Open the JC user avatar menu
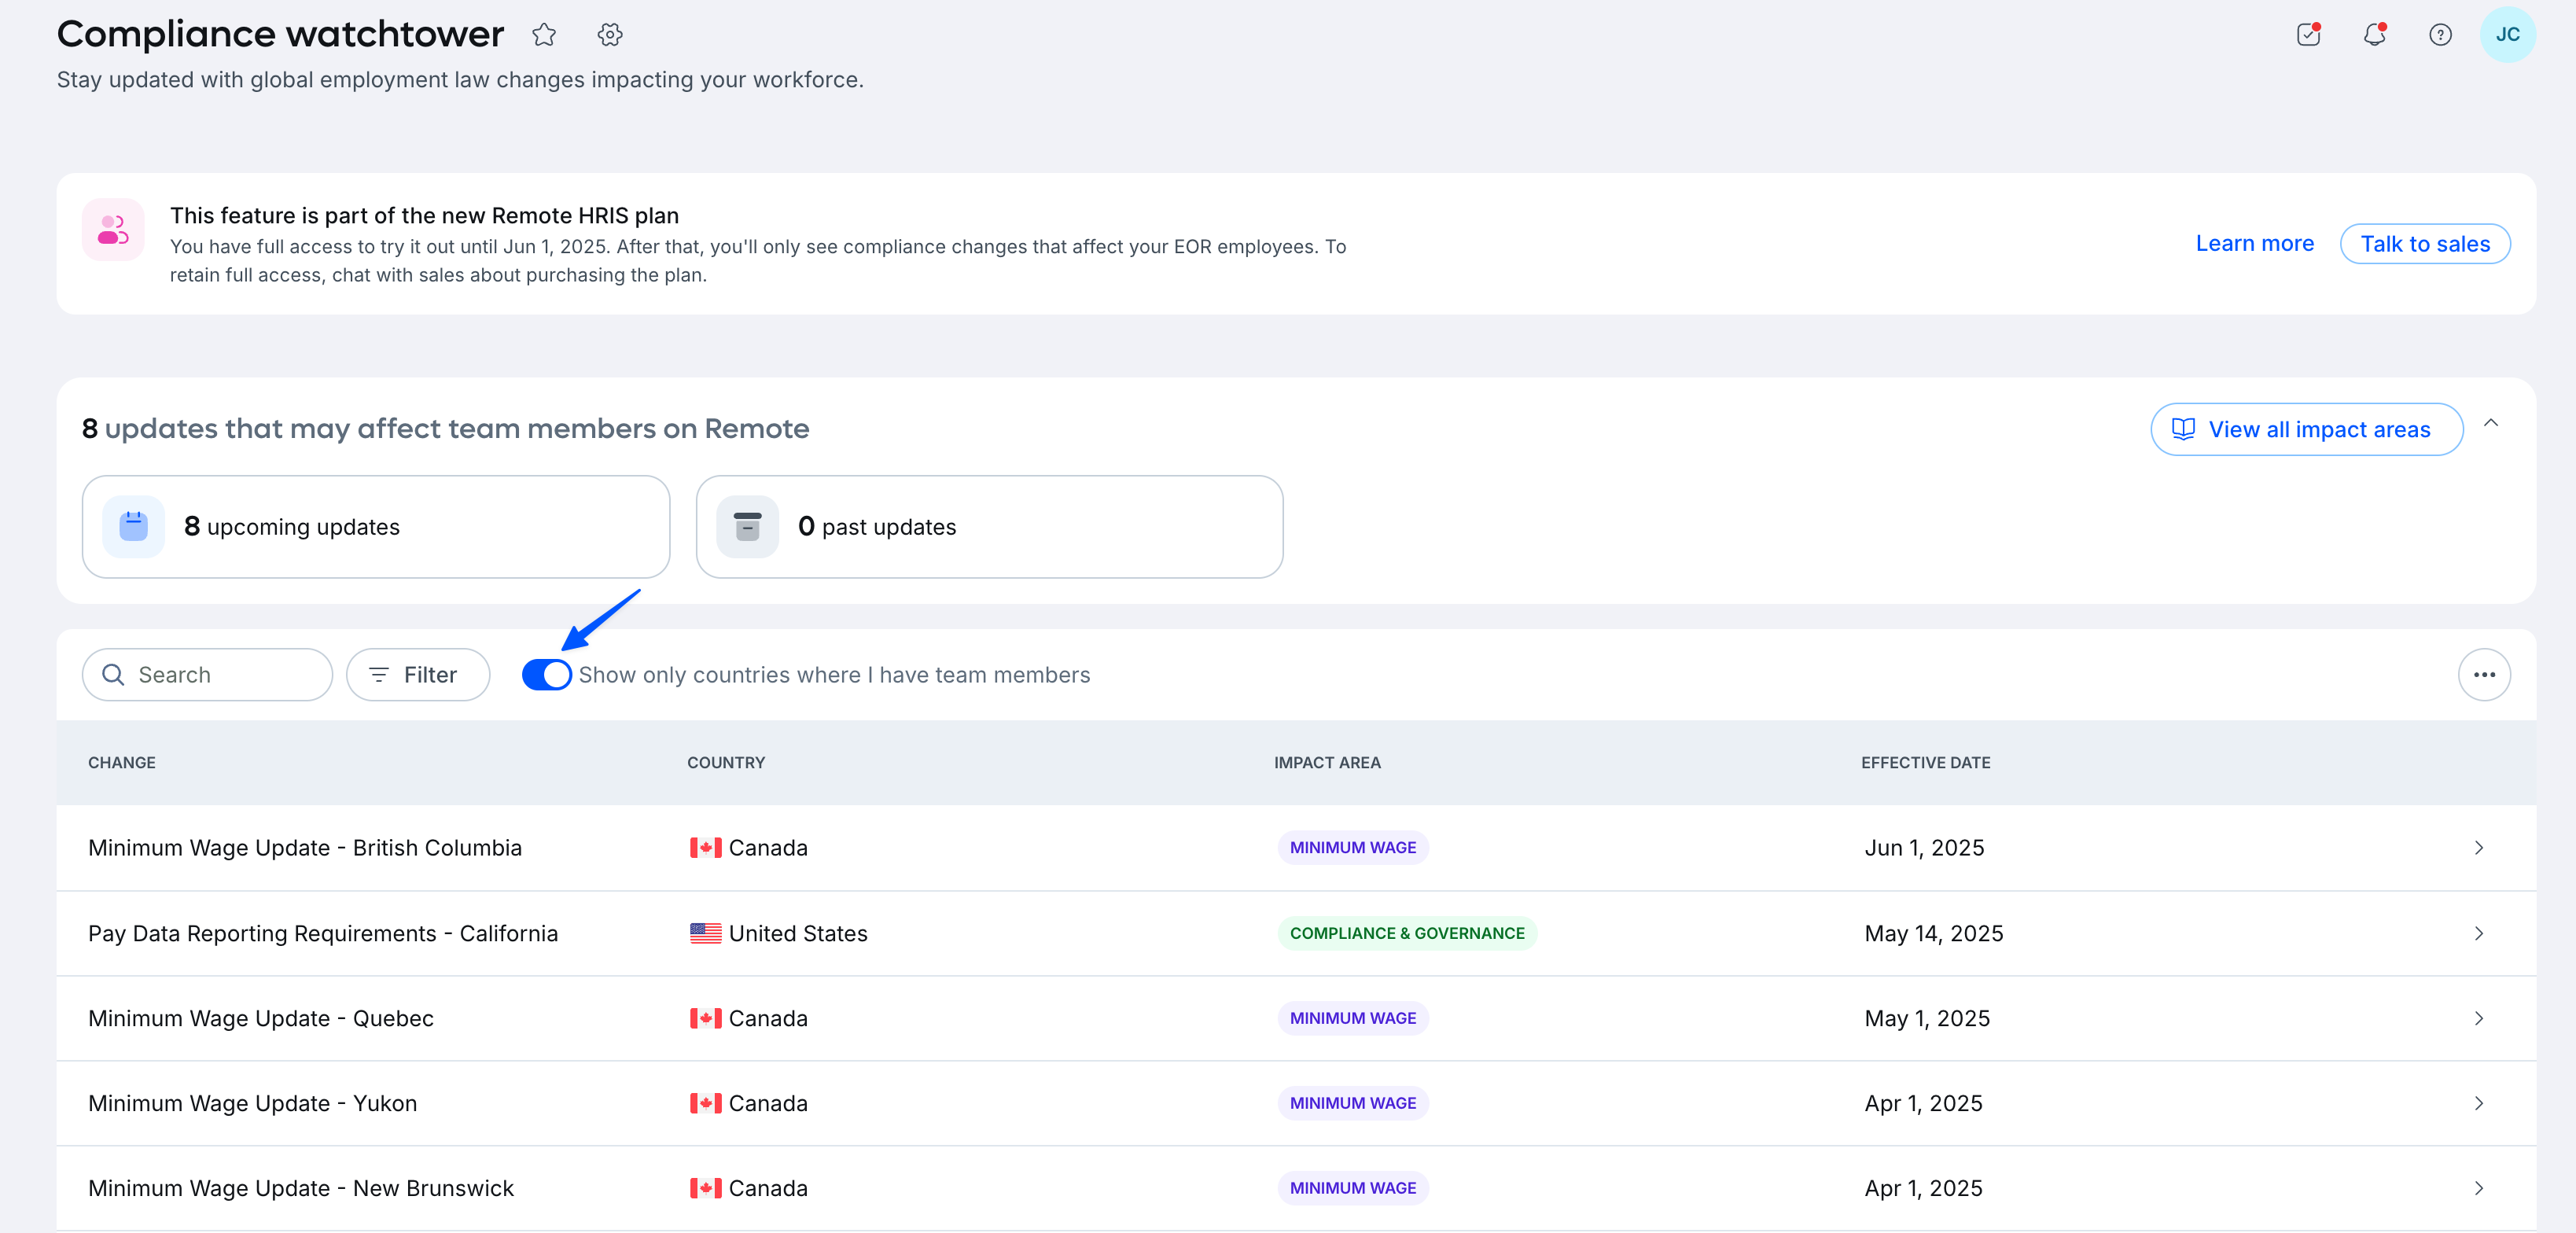This screenshot has height=1233, width=2576. coord(2508,35)
